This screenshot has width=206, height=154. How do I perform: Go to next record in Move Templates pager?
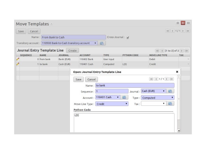[183, 31]
